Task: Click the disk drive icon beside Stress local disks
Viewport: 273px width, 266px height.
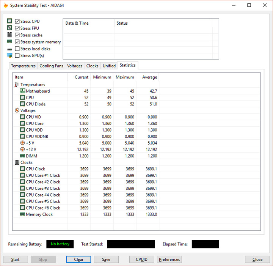Action: click(x=9, y=49)
